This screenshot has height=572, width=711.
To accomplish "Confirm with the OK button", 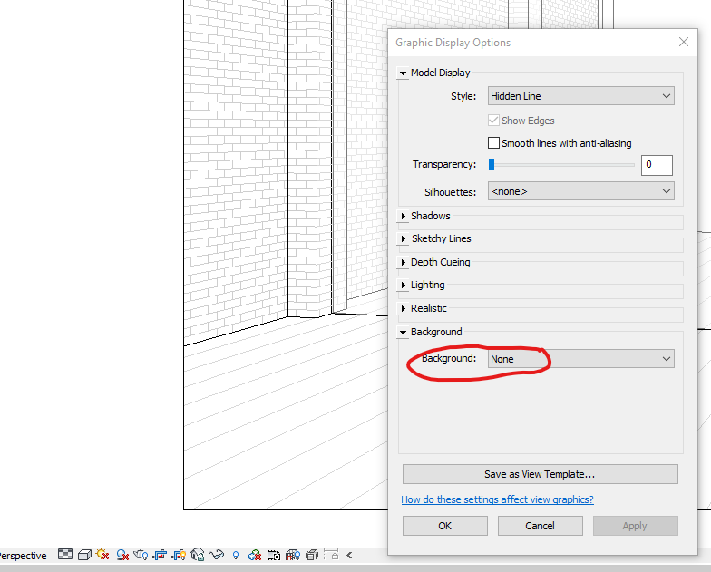I will point(444,526).
